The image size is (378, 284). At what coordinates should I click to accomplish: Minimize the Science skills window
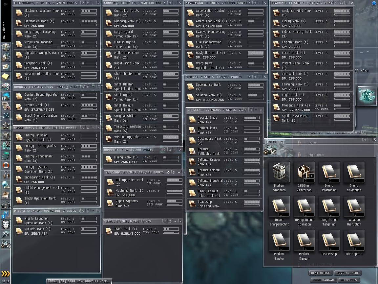(260, 77)
